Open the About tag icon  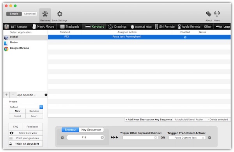coord(209,14)
